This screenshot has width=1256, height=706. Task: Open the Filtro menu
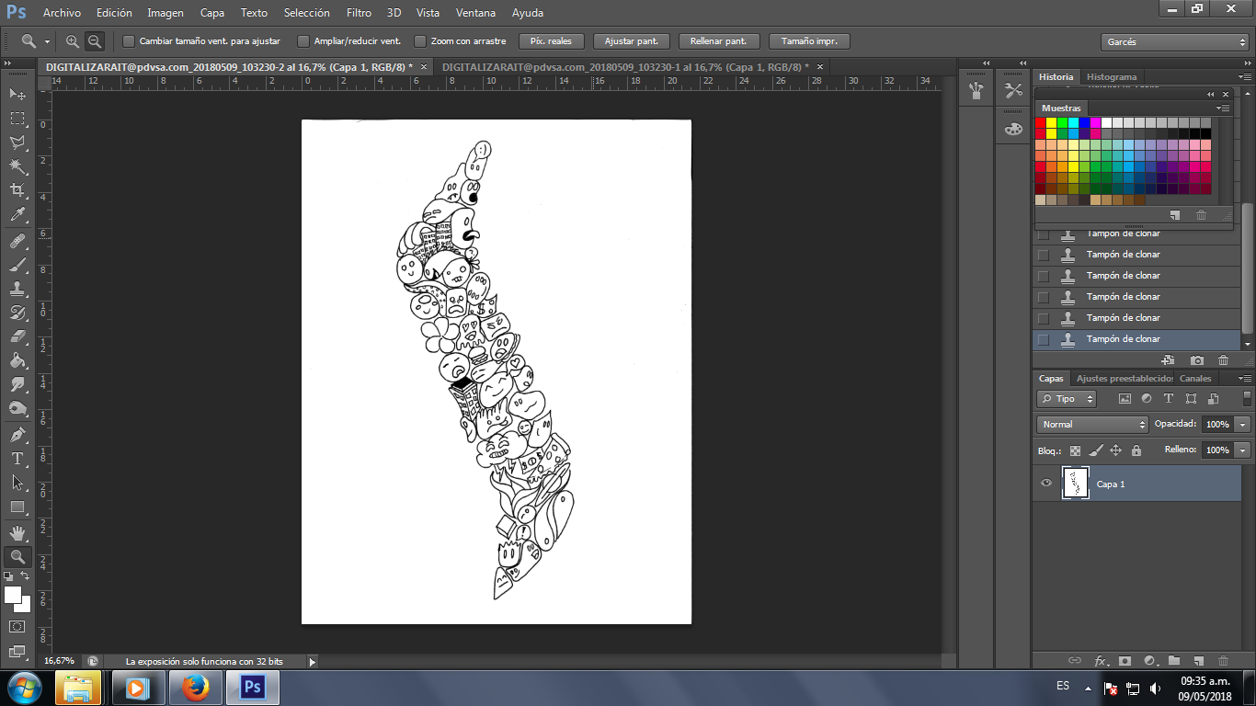click(x=360, y=13)
